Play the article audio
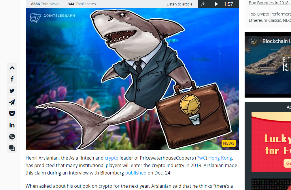Image resolution: width=291 pixels, height=190 pixels. (x=216, y=4)
